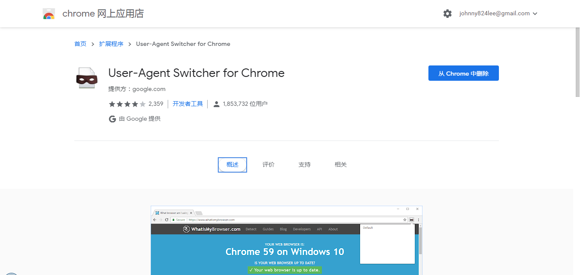The width and height of the screenshot is (580, 275).
Task: Switch to the 概述 tab
Action: pyautogui.click(x=232, y=165)
